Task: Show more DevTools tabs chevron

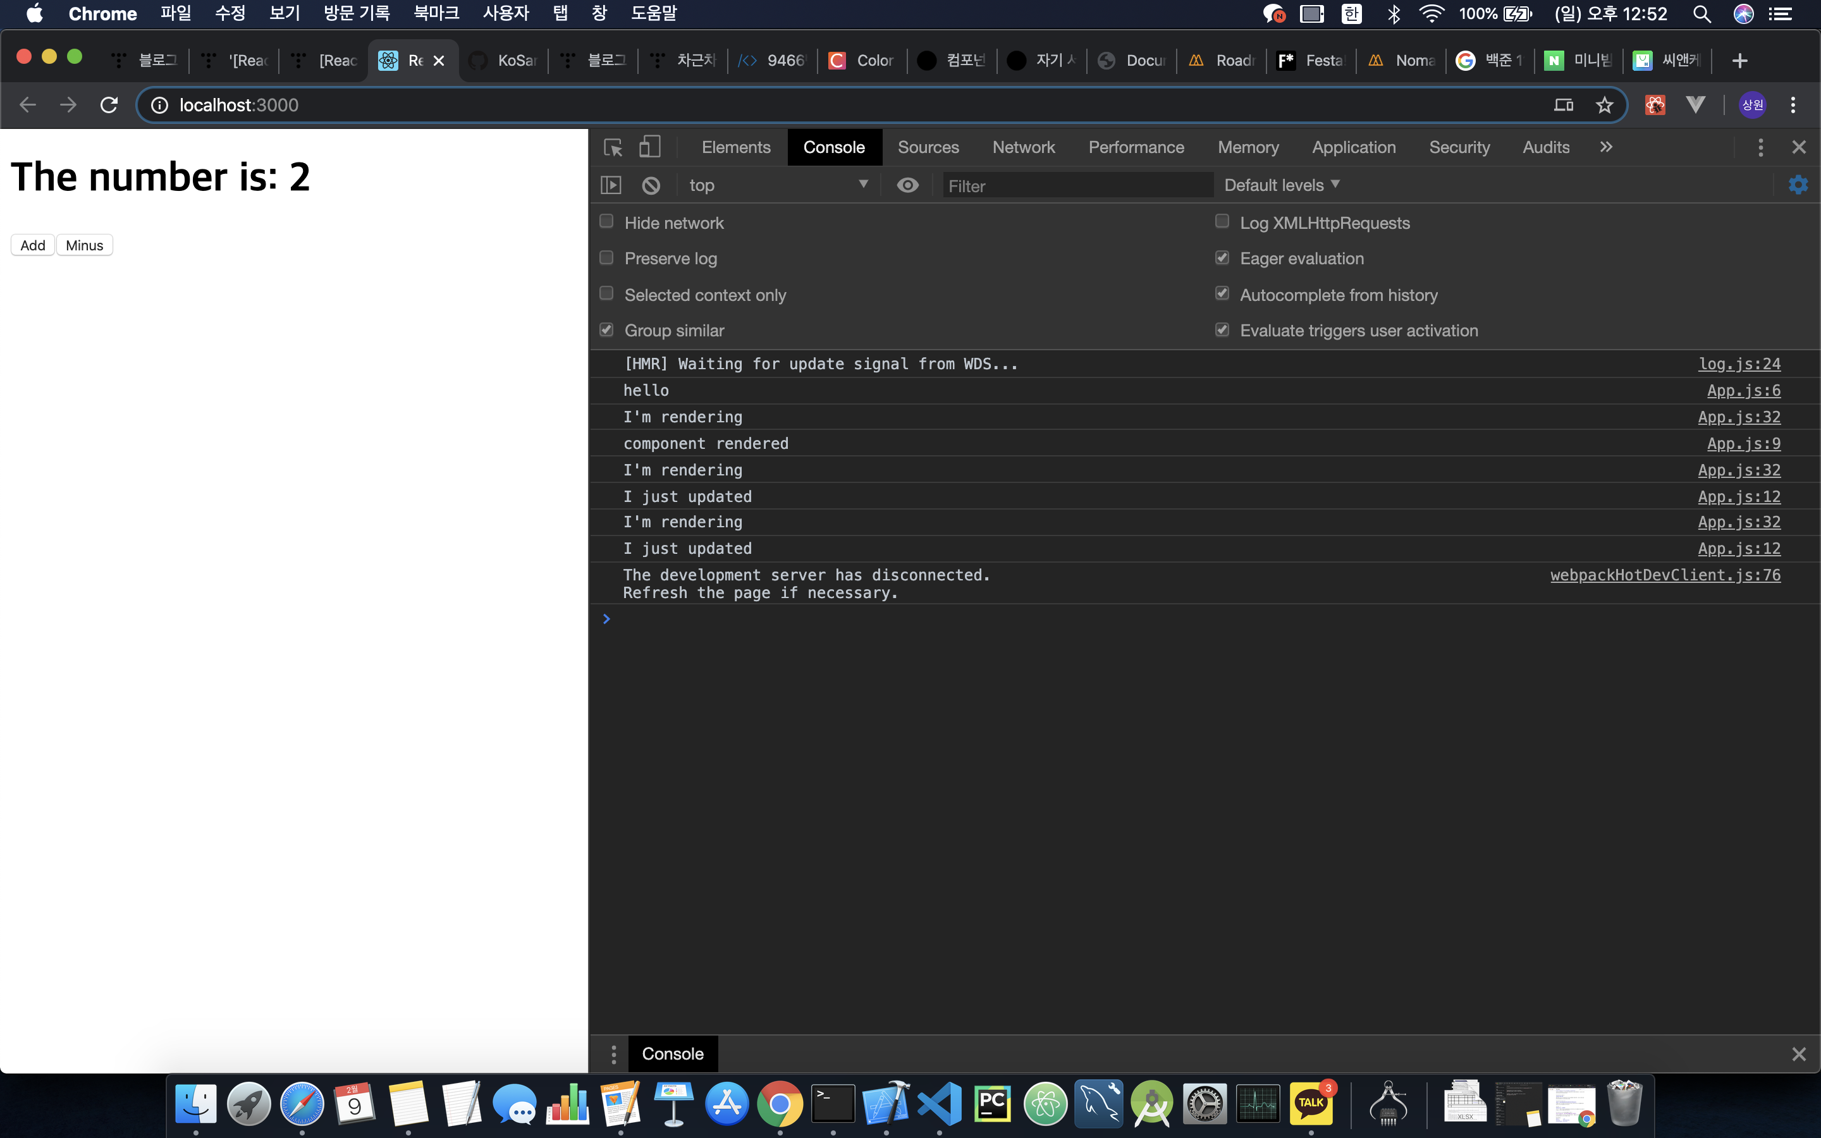Action: pyautogui.click(x=1606, y=147)
